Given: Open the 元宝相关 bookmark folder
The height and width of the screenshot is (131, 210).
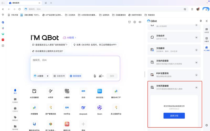Looking at the screenshot, I should click(70, 15).
